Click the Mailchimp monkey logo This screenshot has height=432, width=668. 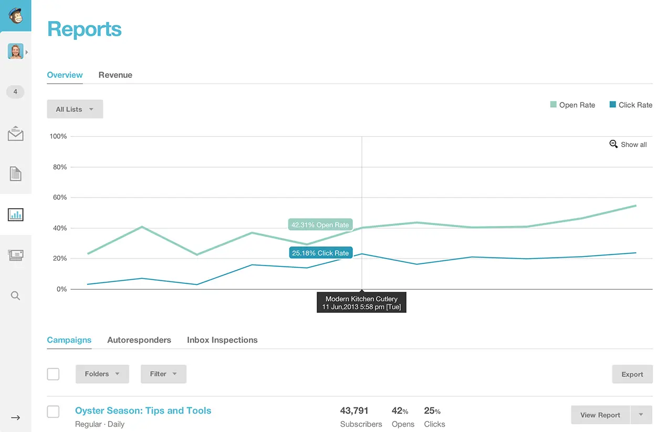[15, 15]
